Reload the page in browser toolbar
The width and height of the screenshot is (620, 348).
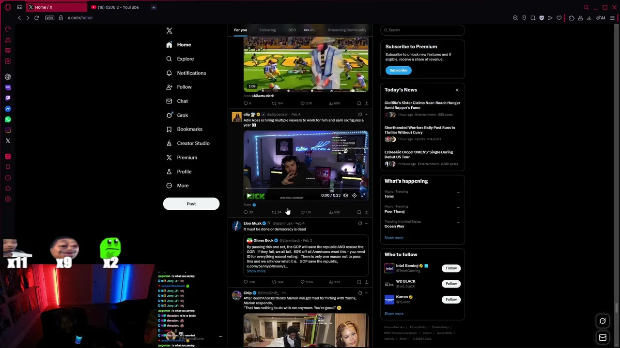36,18
